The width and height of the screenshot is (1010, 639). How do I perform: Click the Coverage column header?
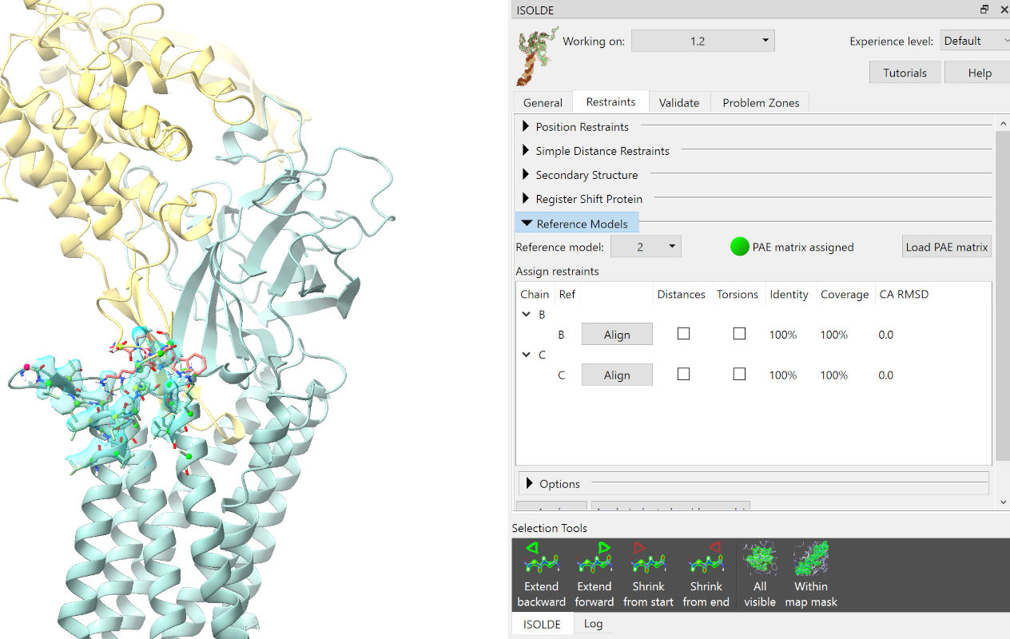tap(845, 294)
